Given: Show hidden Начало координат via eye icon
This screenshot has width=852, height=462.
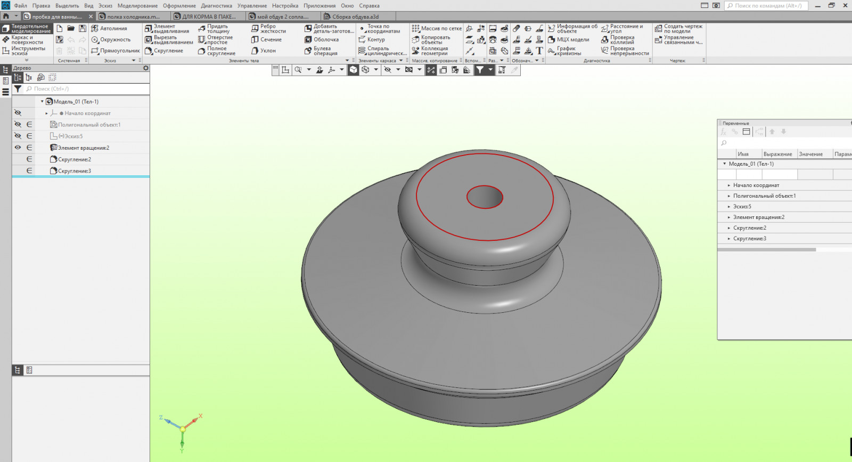Looking at the screenshot, I should click(x=18, y=113).
